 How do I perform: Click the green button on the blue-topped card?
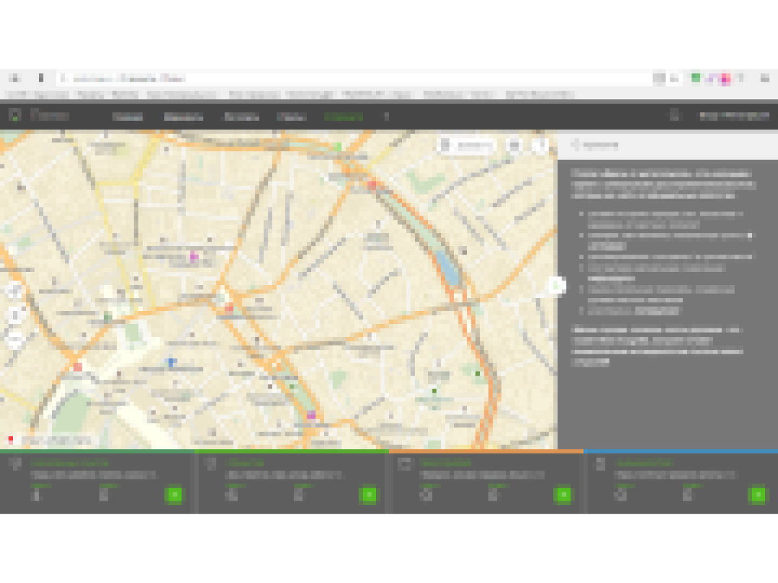[x=757, y=495]
